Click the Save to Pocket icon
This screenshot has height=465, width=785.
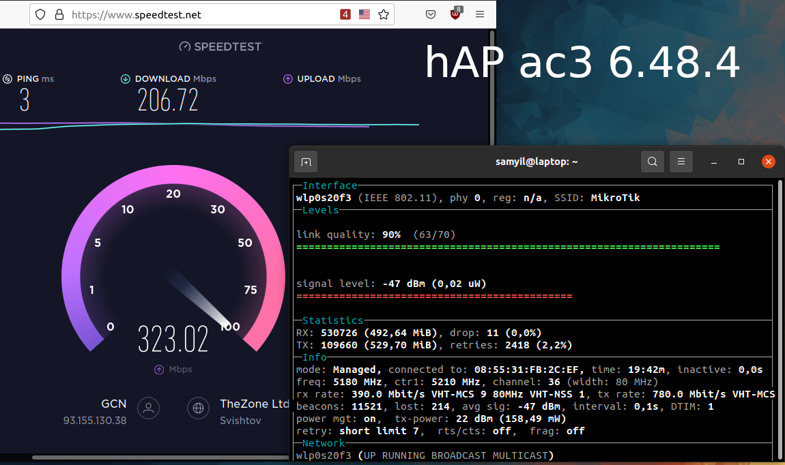[431, 14]
